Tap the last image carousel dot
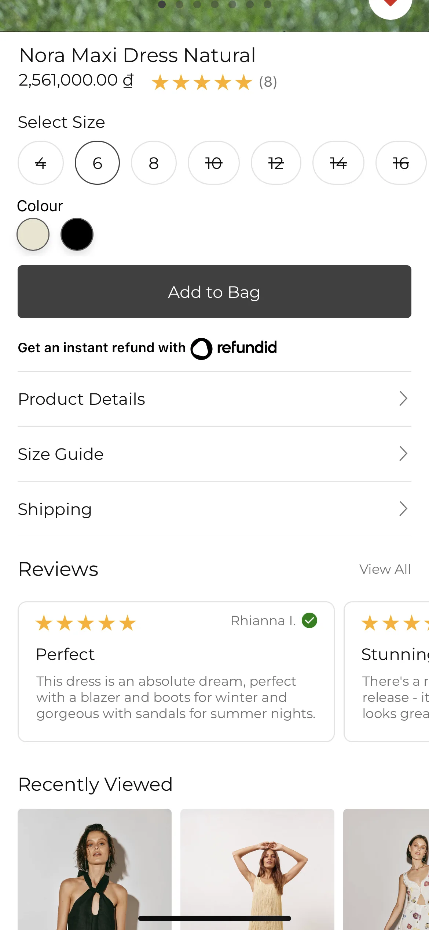The image size is (429, 930). [x=268, y=4]
